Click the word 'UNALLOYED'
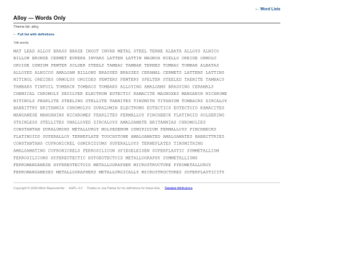The height and width of the screenshot is (267, 356). (x=79, y=123)
